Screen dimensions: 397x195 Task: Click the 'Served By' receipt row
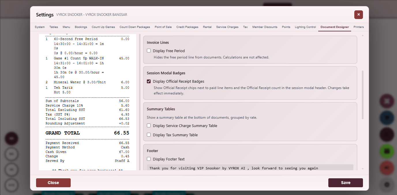click(87, 161)
